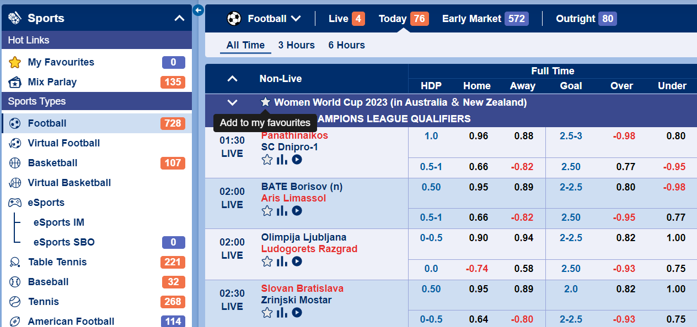
Task: Star the Women World Cup 2023 league
Action: pos(265,102)
